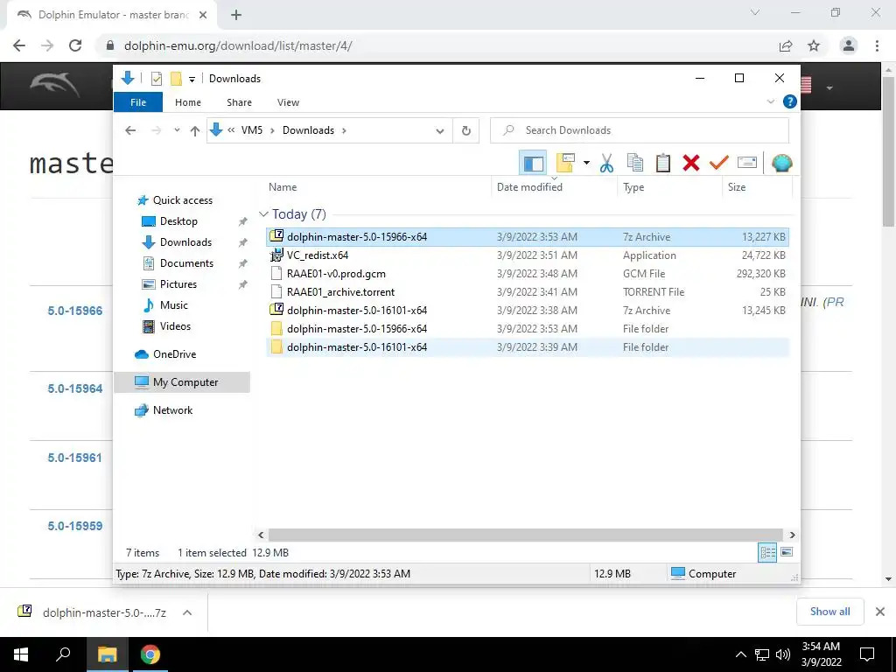Click the Search Downloads field
Image resolution: width=896 pixels, height=672 pixels.
pyautogui.click(x=640, y=130)
